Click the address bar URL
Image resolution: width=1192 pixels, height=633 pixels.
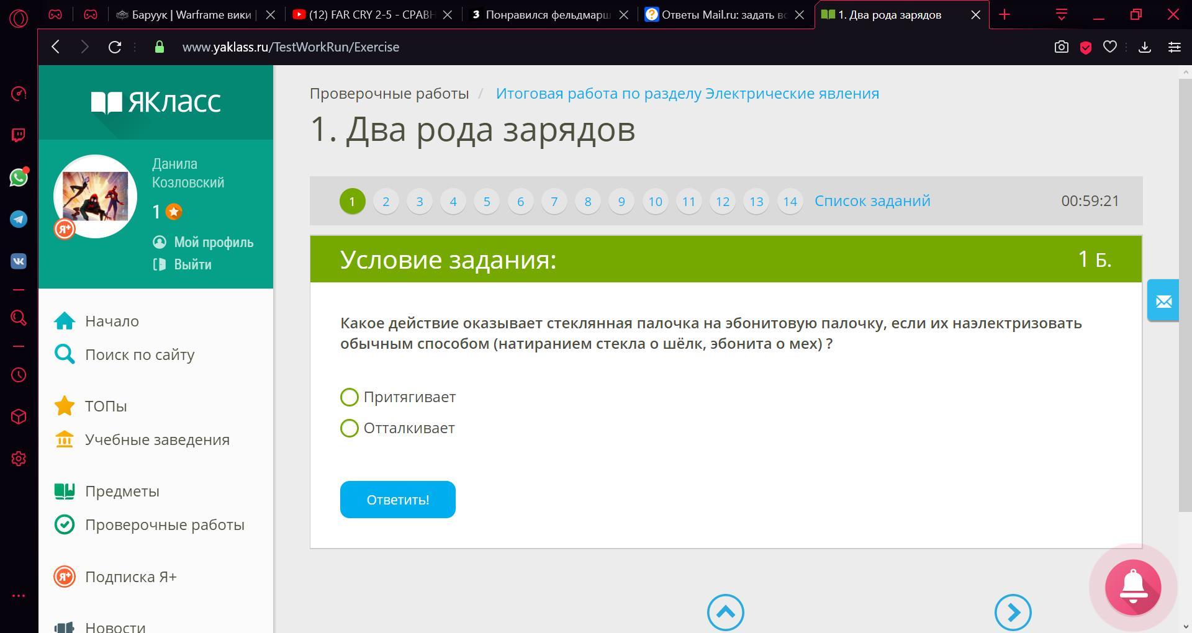[x=291, y=47]
